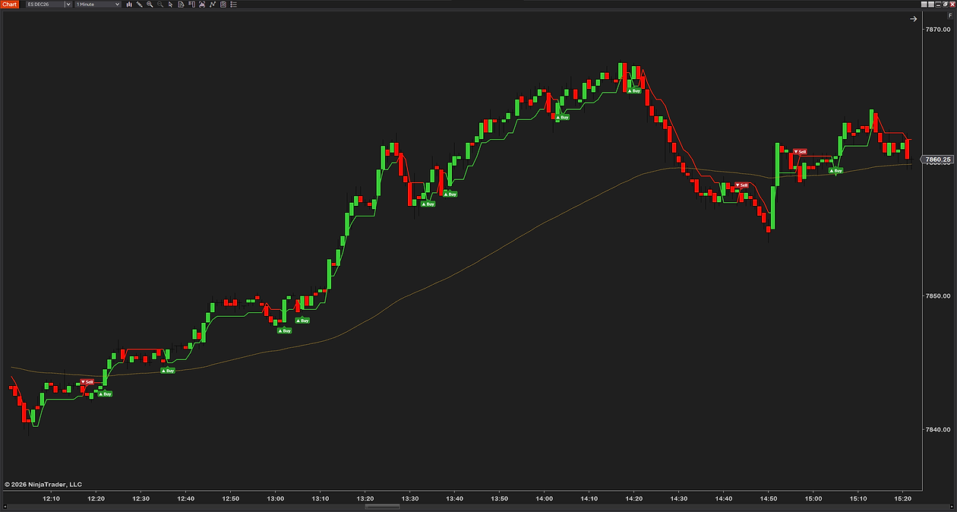Open the bar style chart type icon

click(x=129, y=4)
